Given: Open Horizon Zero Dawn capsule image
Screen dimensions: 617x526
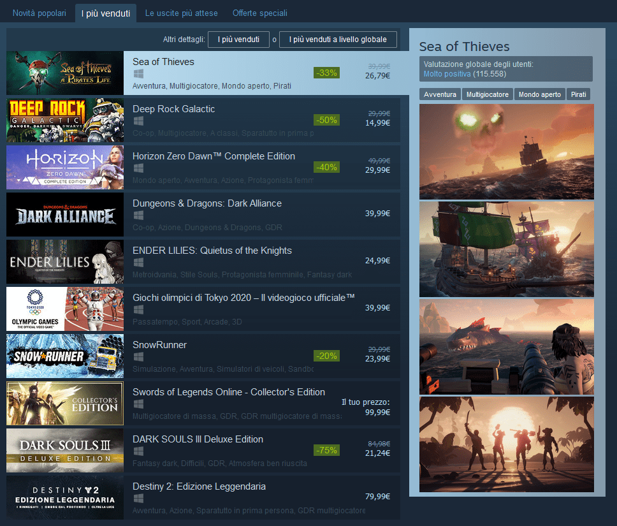Looking at the screenshot, I should tap(65, 167).
